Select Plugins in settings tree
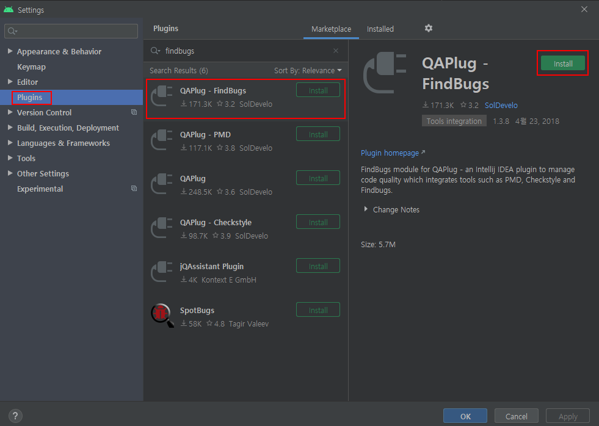 (71, 97)
